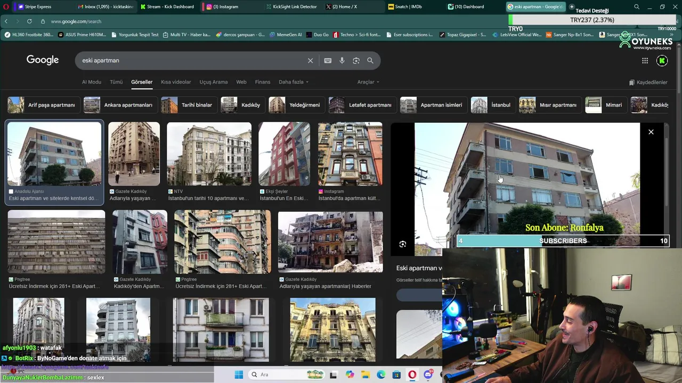Open Opera browser from the taskbar
Screen dimensions: 682x383
[x=412, y=374]
